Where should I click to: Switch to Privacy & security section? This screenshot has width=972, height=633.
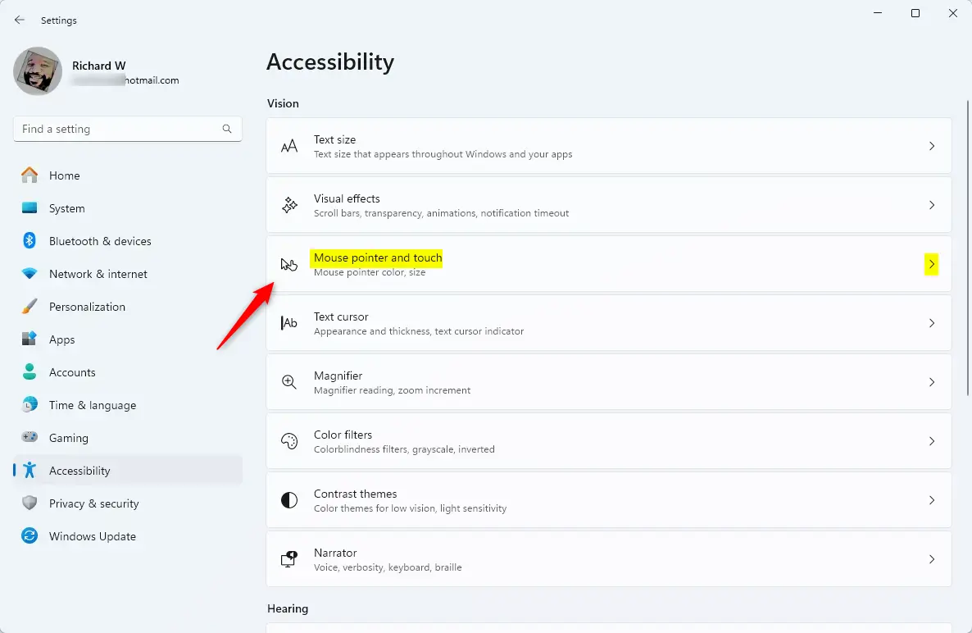click(93, 503)
